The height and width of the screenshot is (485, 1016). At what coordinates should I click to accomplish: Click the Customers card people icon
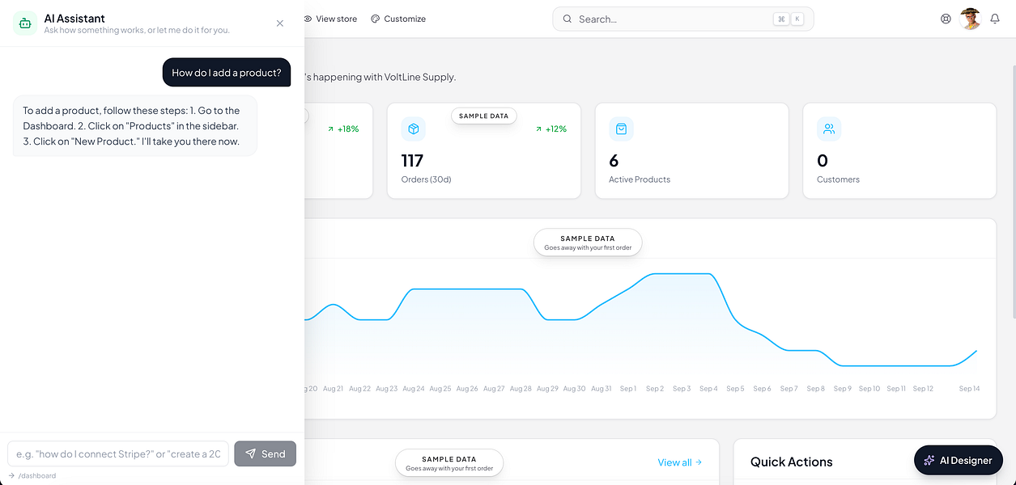(x=829, y=129)
